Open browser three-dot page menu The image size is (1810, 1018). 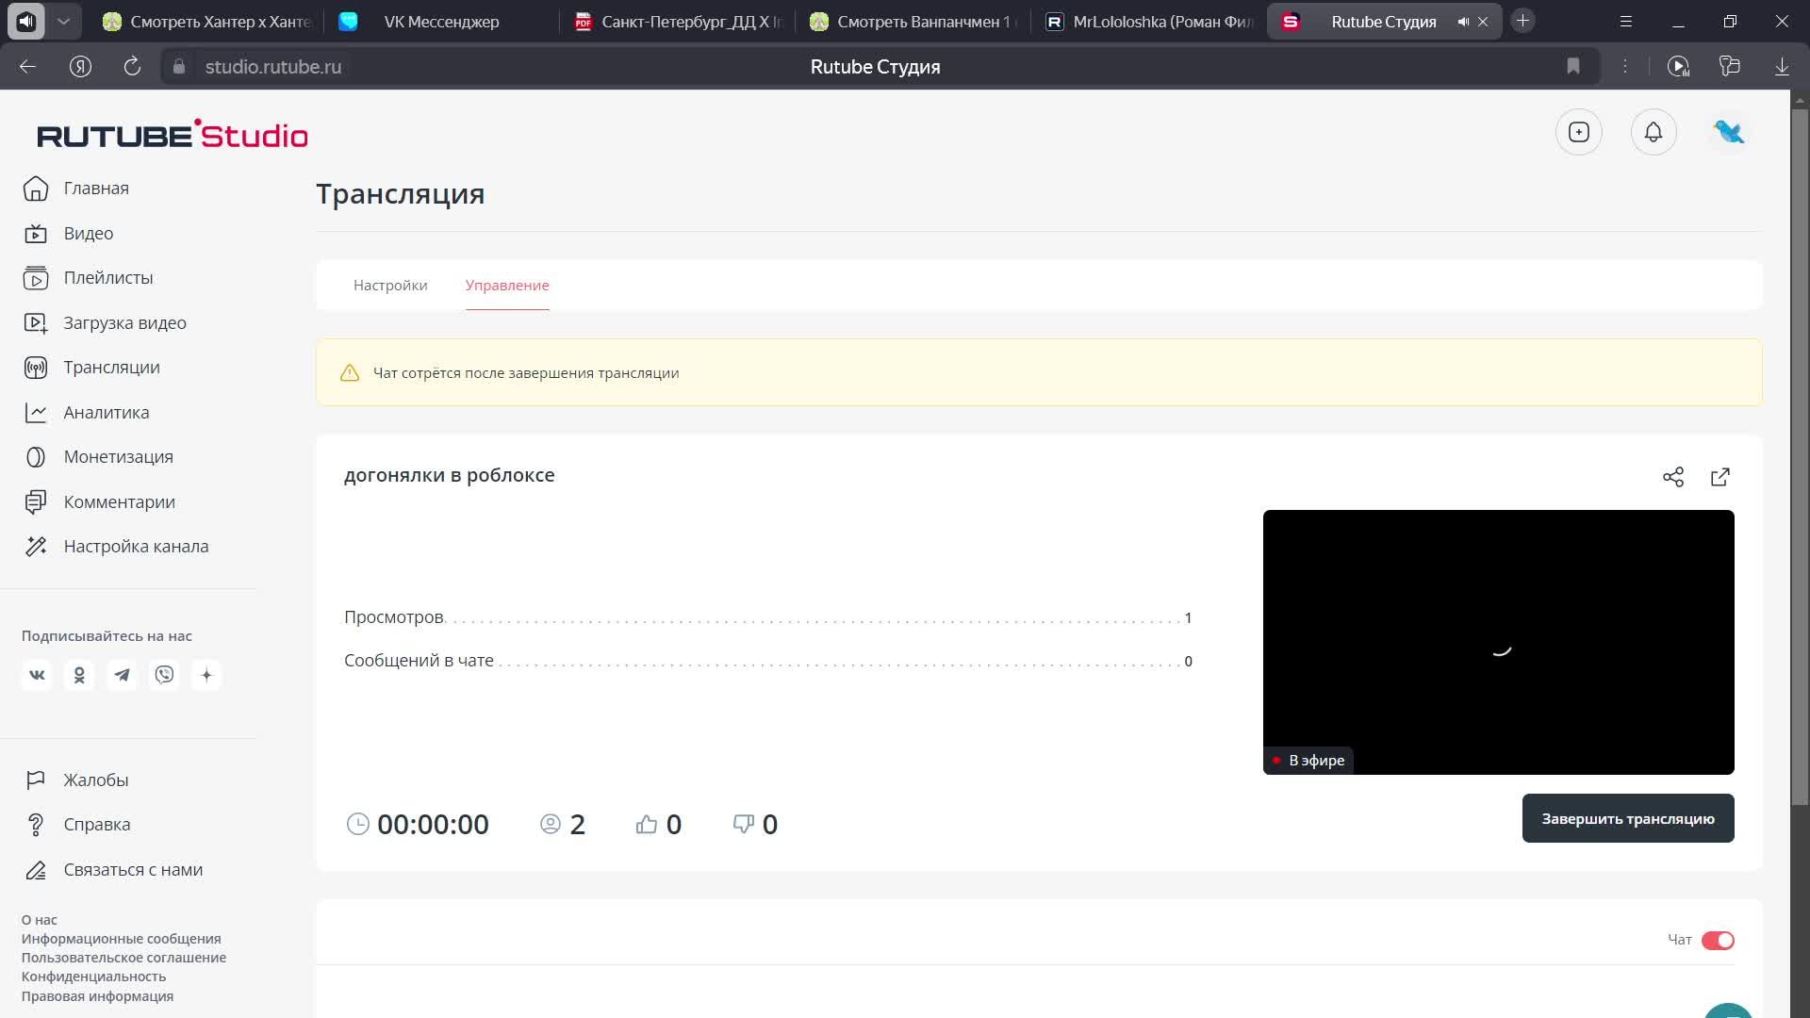[x=1625, y=66]
